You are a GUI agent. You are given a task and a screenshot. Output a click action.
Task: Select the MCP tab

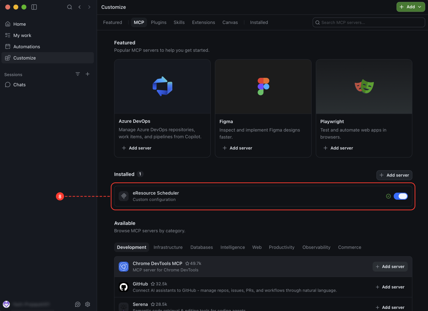pyautogui.click(x=139, y=22)
